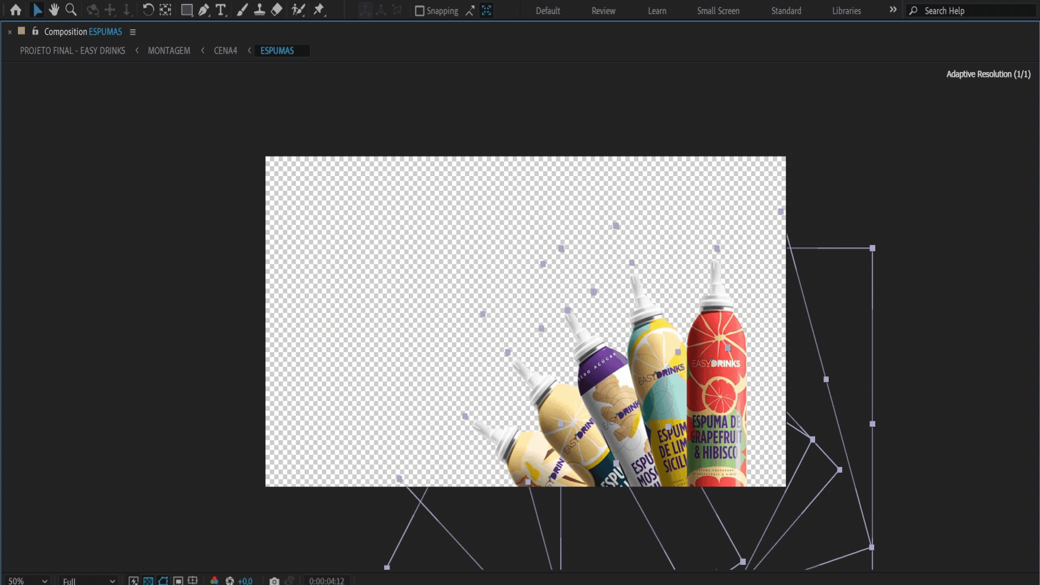Open show channel color management icon

pyautogui.click(x=214, y=581)
